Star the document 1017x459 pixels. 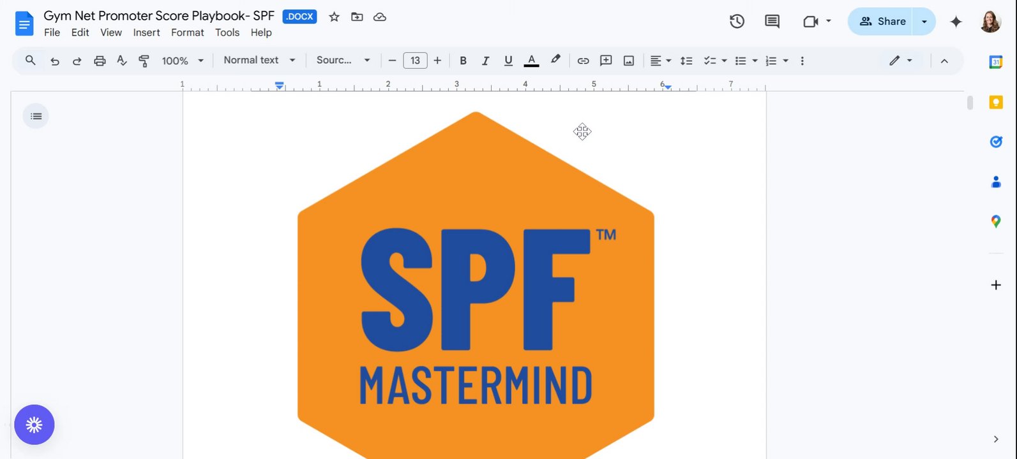click(x=334, y=17)
